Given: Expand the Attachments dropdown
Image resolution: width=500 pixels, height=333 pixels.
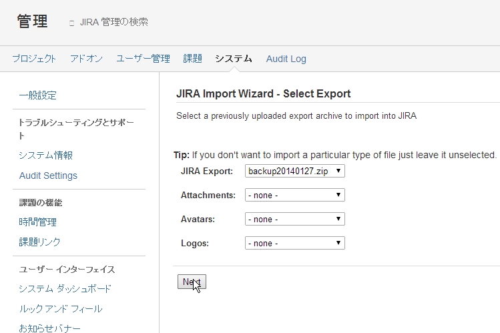Looking at the screenshot, I should coord(295,195).
